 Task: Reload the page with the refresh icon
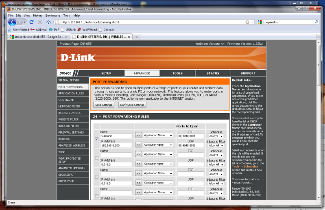[31, 22]
